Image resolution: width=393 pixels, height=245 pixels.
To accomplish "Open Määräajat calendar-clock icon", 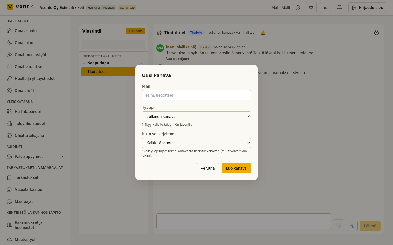I will click(x=9, y=201).
